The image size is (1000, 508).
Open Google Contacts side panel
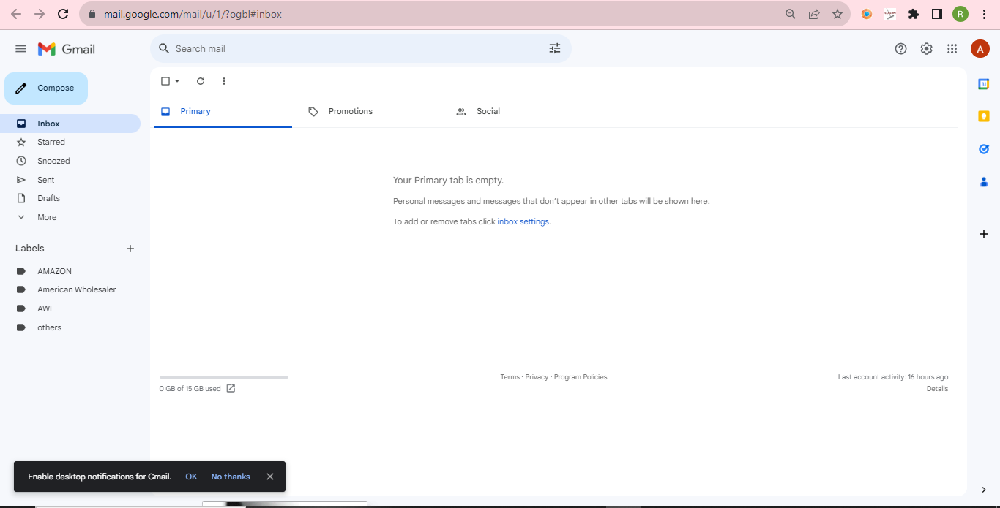[984, 182]
